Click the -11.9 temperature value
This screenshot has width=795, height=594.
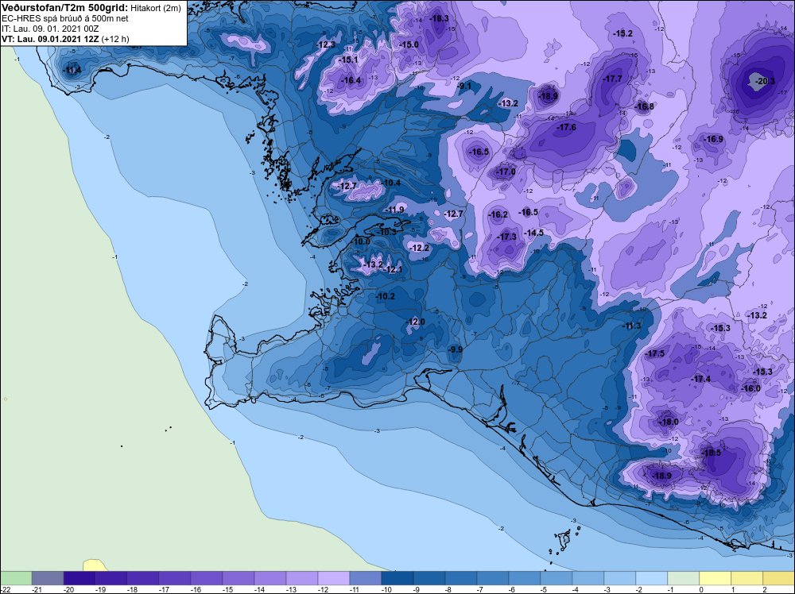click(x=394, y=210)
